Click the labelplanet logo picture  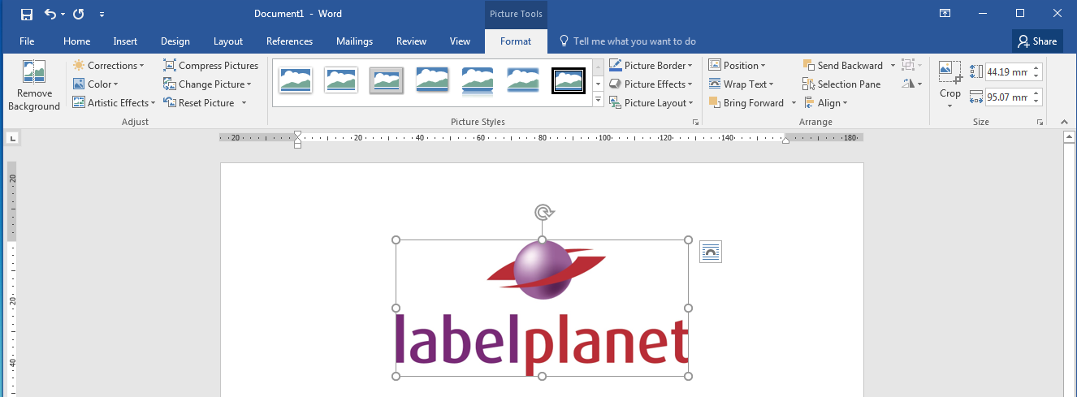coord(543,308)
